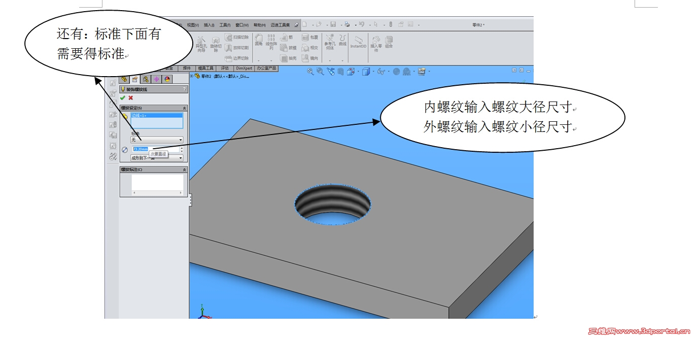Click the 曲线 curves tool

coord(342,40)
